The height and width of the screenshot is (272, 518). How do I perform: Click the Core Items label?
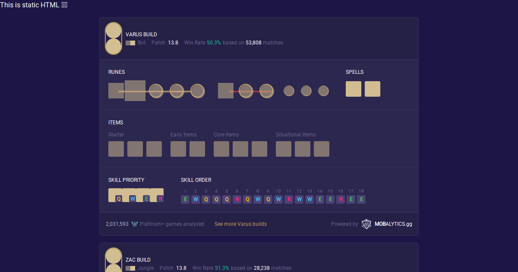[226, 135]
